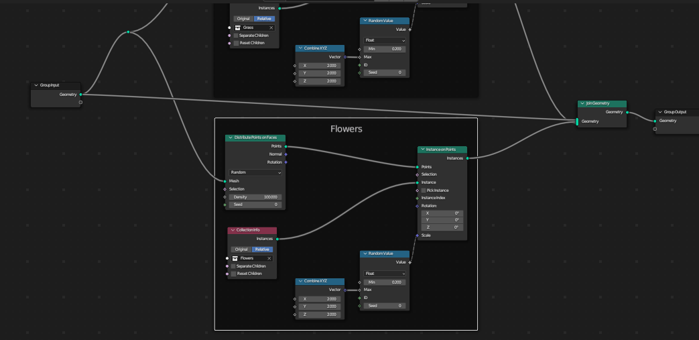Click the empty output socket on Group Input
The image size is (699, 340).
click(80, 102)
